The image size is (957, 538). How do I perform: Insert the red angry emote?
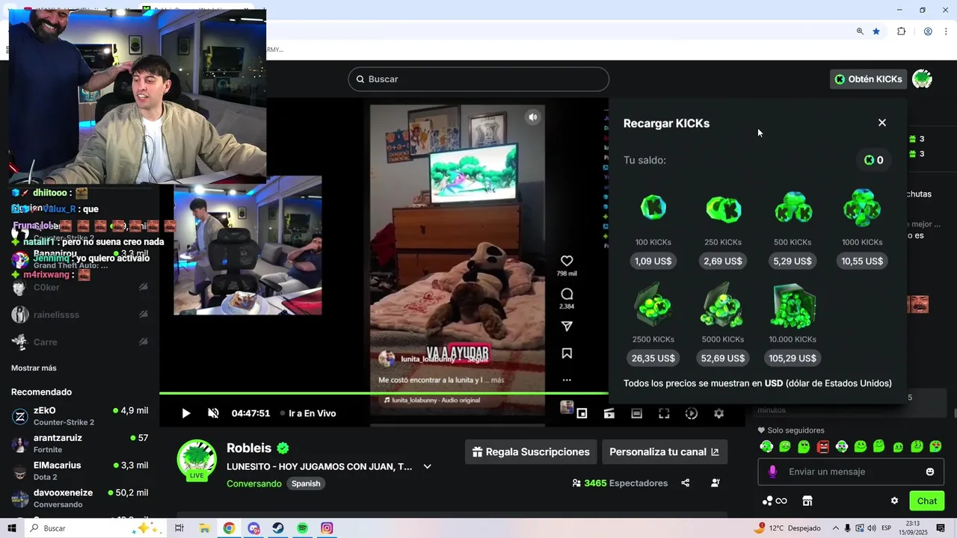pos(823,447)
